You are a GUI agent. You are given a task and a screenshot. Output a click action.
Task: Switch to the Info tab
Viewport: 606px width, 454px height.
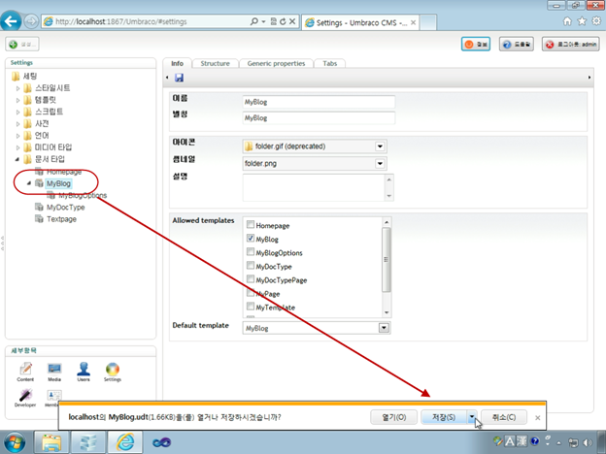point(178,63)
